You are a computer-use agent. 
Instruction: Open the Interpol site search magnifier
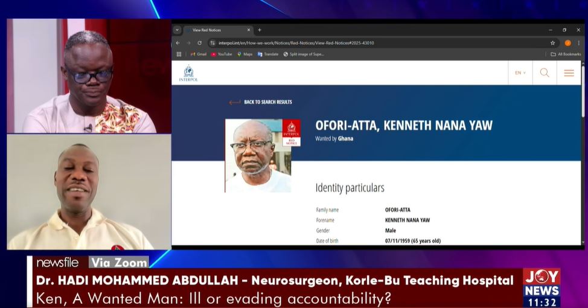point(545,73)
